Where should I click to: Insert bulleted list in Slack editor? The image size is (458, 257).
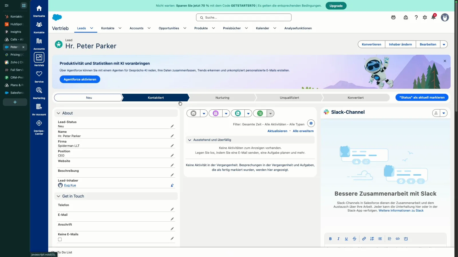point(380,239)
